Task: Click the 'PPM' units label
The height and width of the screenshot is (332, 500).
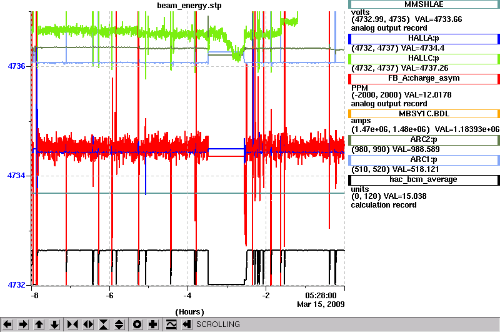Action: click(359, 88)
